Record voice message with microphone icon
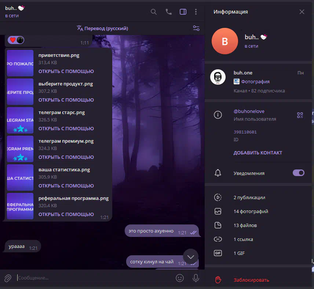 tap(196, 278)
